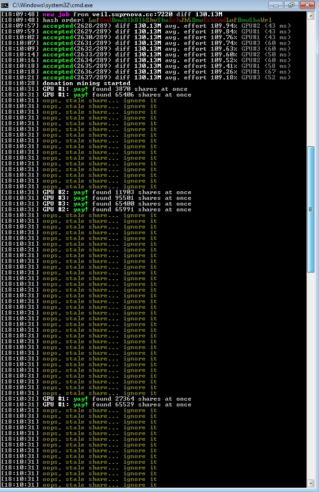Select the accepted(2629/289) line

(x=146, y=32)
